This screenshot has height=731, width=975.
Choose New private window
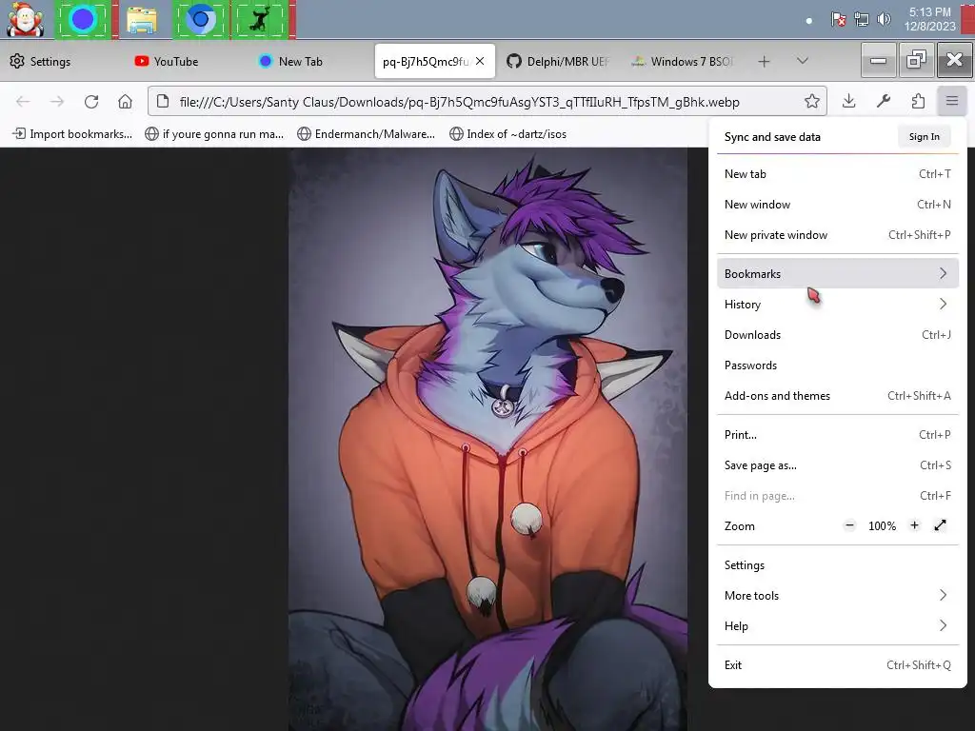click(x=838, y=235)
